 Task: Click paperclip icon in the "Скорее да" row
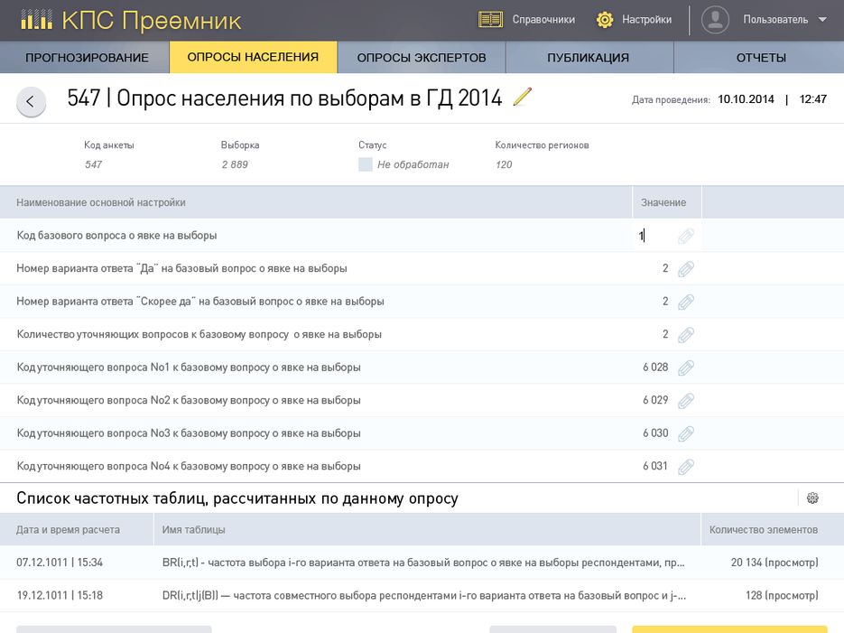[686, 302]
